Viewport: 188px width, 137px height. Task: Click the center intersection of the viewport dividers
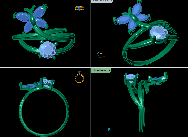[x=90, y=68]
